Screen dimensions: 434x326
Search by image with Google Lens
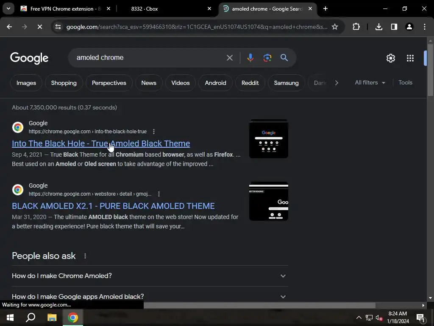tap(267, 58)
